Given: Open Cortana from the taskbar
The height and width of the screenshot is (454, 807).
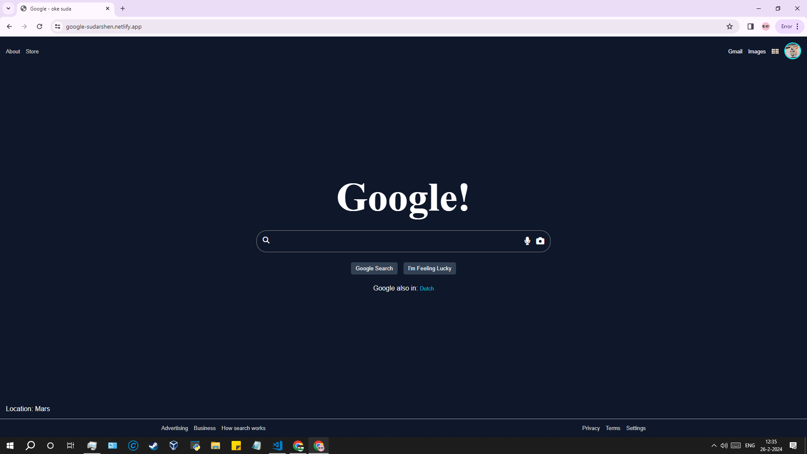Looking at the screenshot, I should pos(50,446).
